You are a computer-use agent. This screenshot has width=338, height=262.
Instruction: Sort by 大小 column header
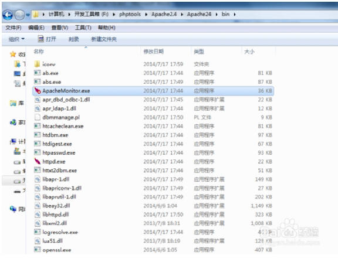(249, 52)
